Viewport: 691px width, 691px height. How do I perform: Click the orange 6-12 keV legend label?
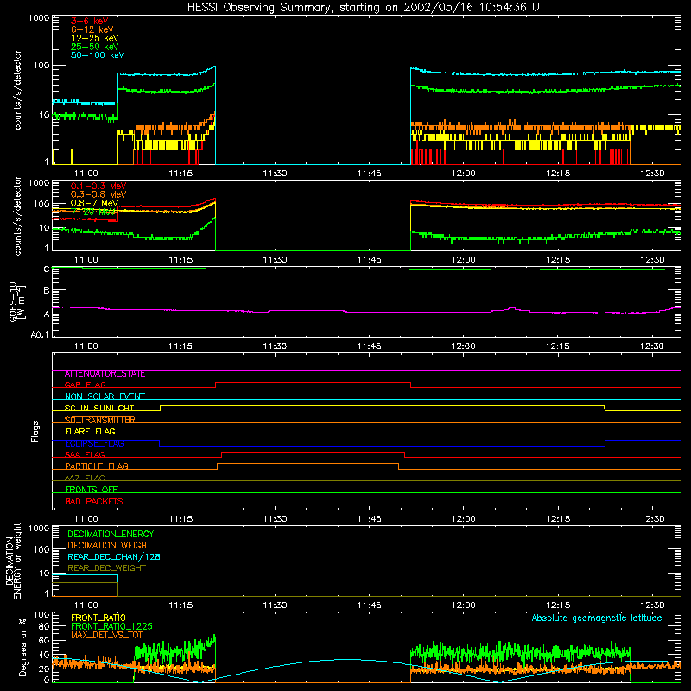92,29
